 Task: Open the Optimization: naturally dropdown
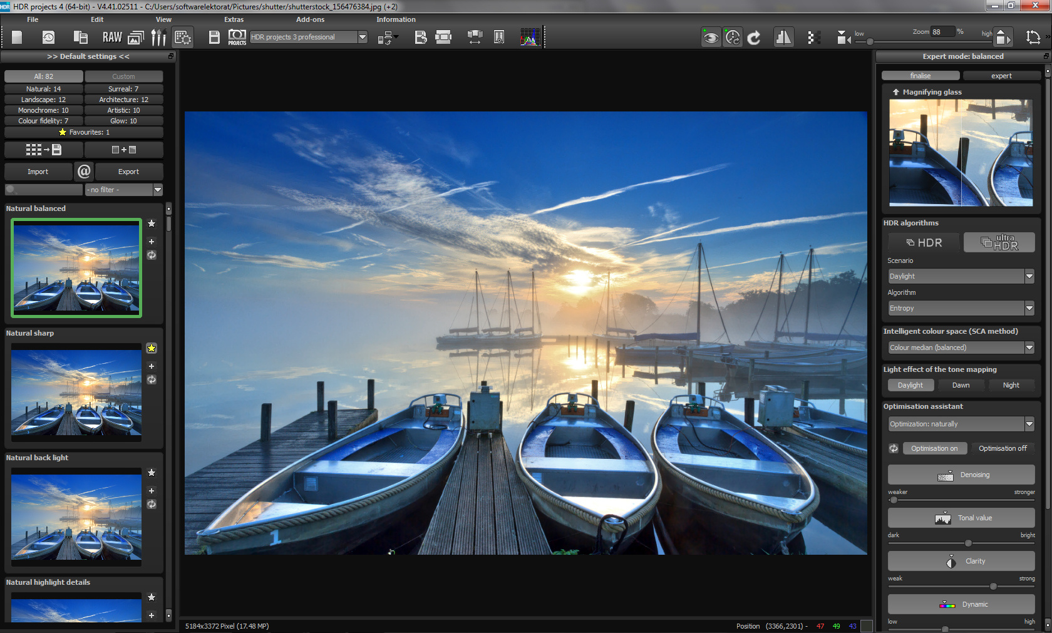tap(961, 424)
